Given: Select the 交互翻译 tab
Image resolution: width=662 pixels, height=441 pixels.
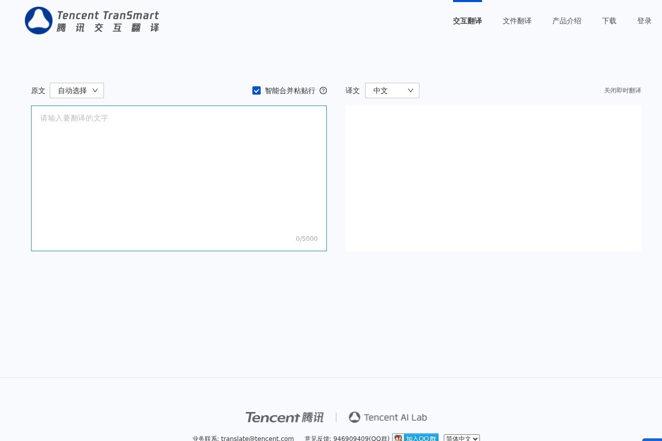Looking at the screenshot, I should [x=467, y=21].
